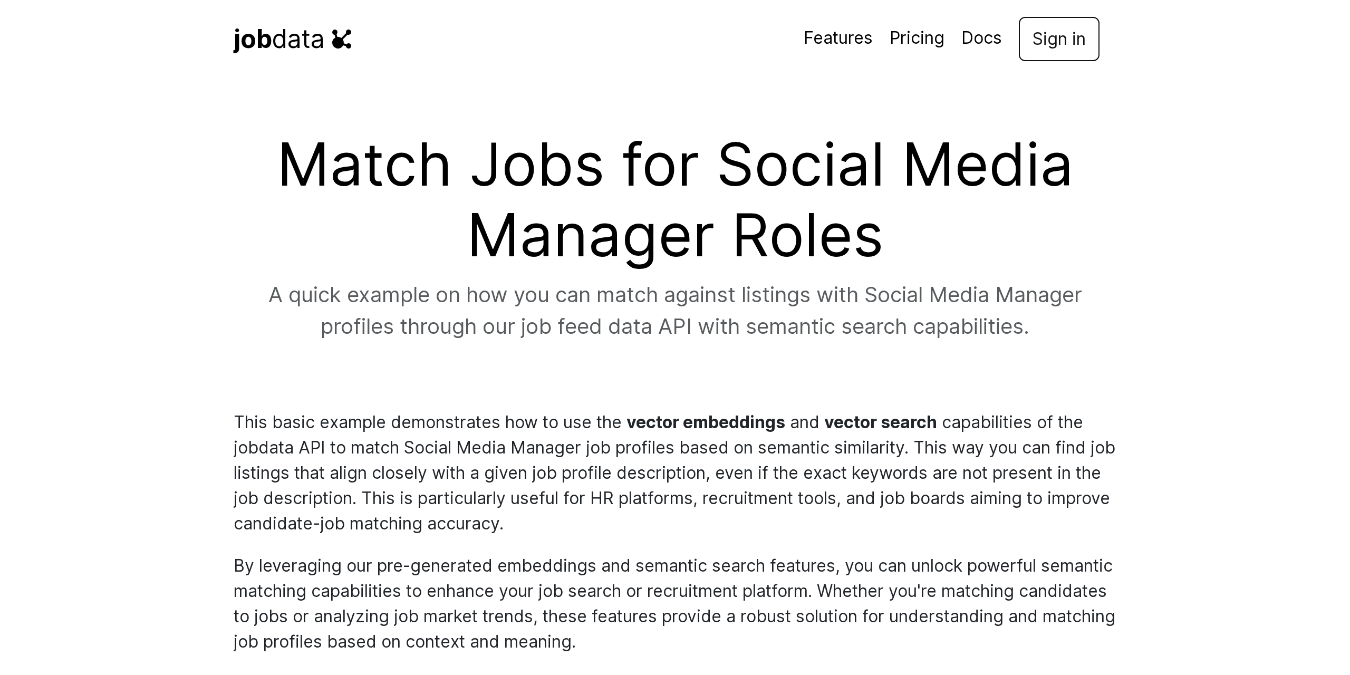Select the main heading about Social Media Manager roles
1350x675 pixels.
(675, 200)
